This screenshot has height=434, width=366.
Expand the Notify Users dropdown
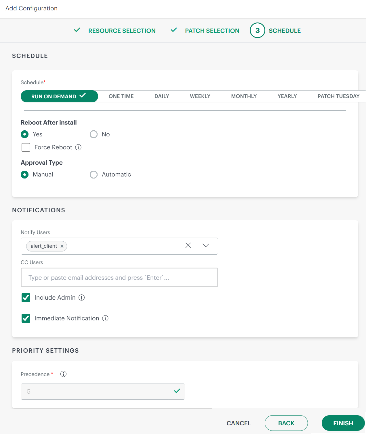click(x=206, y=245)
